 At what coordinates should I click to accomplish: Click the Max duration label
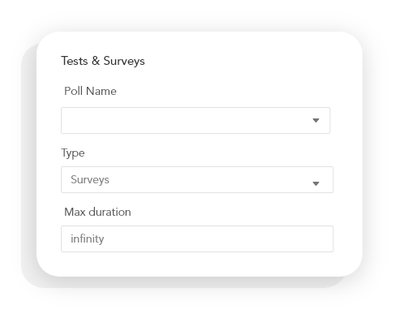click(97, 212)
